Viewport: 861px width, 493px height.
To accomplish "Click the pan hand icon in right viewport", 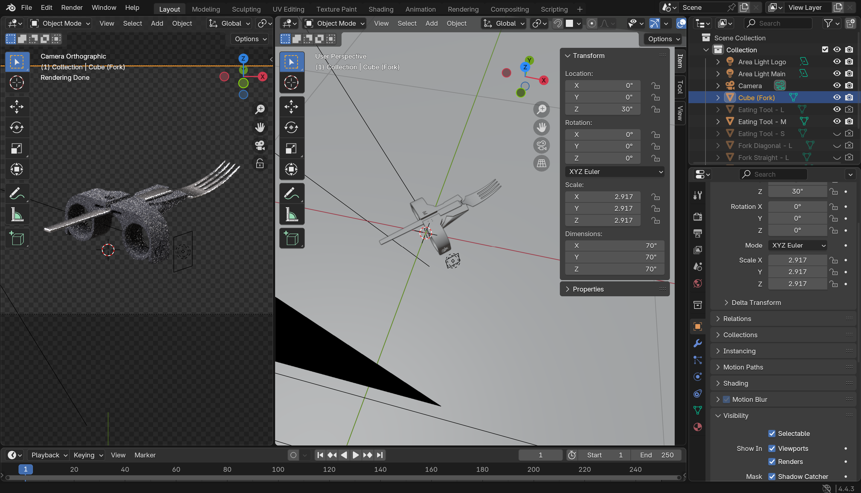I will click(542, 128).
